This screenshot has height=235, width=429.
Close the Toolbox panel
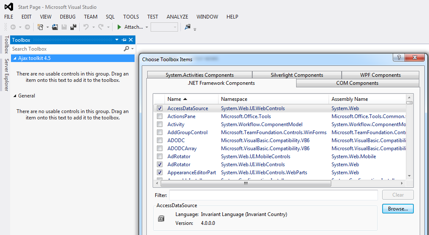131,40
